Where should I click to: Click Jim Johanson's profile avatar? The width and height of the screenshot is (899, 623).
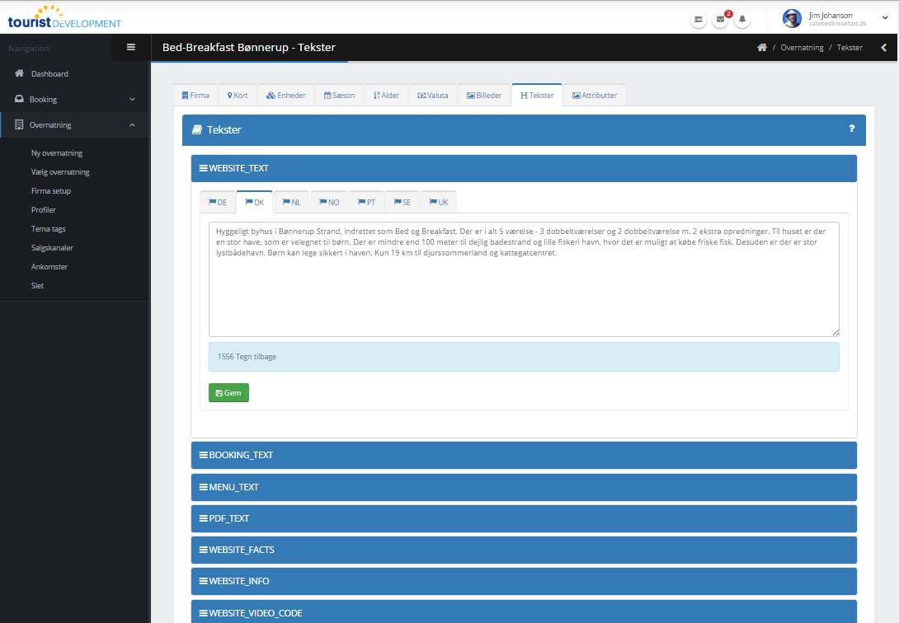pos(792,19)
